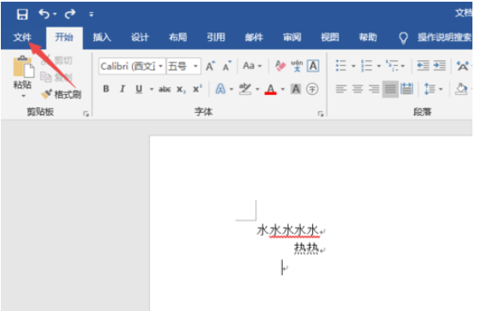Click the lightbulb search icon
Image resolution: width=487 pixels, height=311 pixels.
pos(403,39)
